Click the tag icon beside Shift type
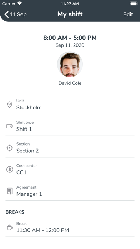The image size is (140, 249). click(10, 126)
